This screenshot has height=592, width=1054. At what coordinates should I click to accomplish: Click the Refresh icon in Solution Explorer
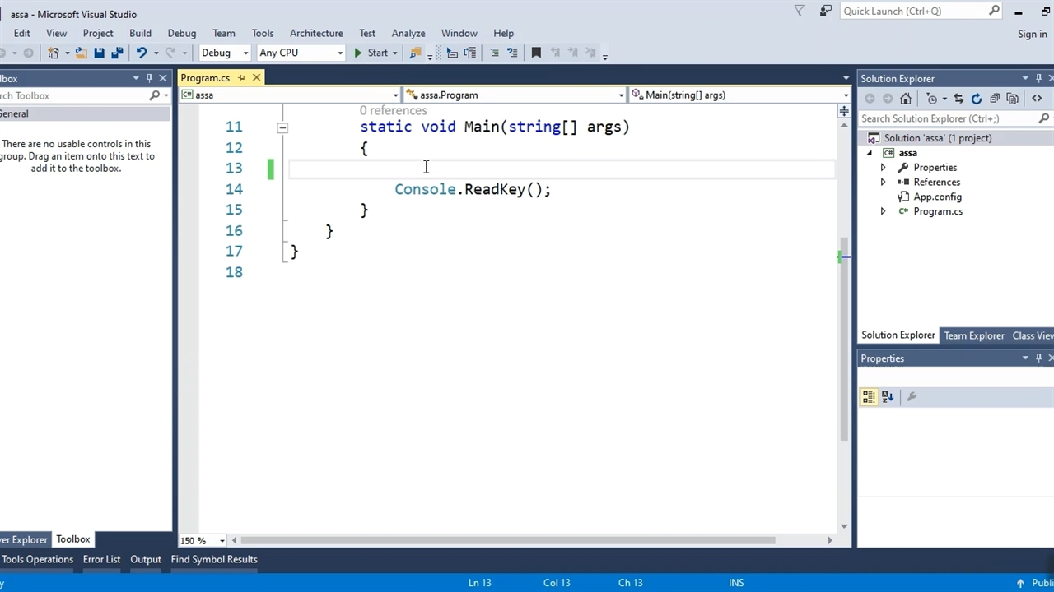(977, 99)
